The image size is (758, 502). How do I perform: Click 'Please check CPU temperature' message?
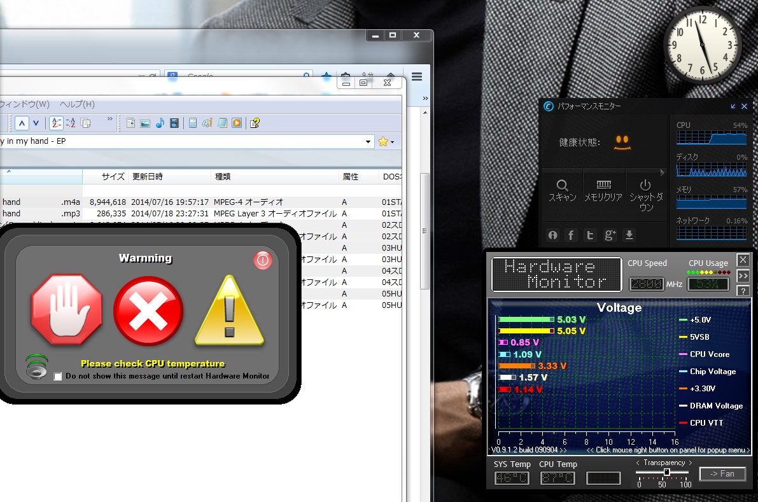tap(153, 364)
